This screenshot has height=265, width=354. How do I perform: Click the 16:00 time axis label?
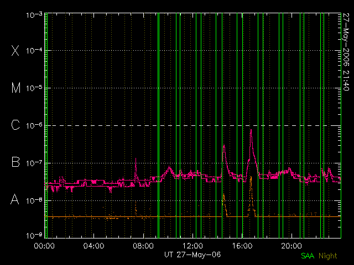click(242, 246)
